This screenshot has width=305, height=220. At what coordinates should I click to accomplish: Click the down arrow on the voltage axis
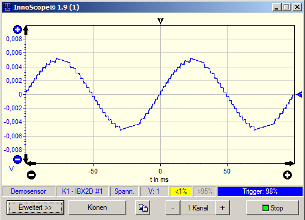tap(26, 158)
